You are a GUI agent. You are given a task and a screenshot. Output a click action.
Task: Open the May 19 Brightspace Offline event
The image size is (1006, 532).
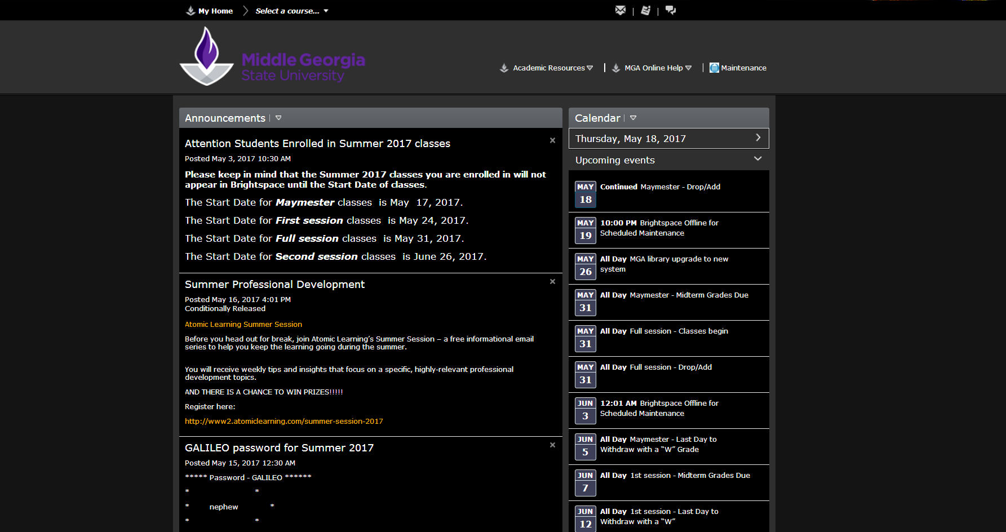click(659, 228)
